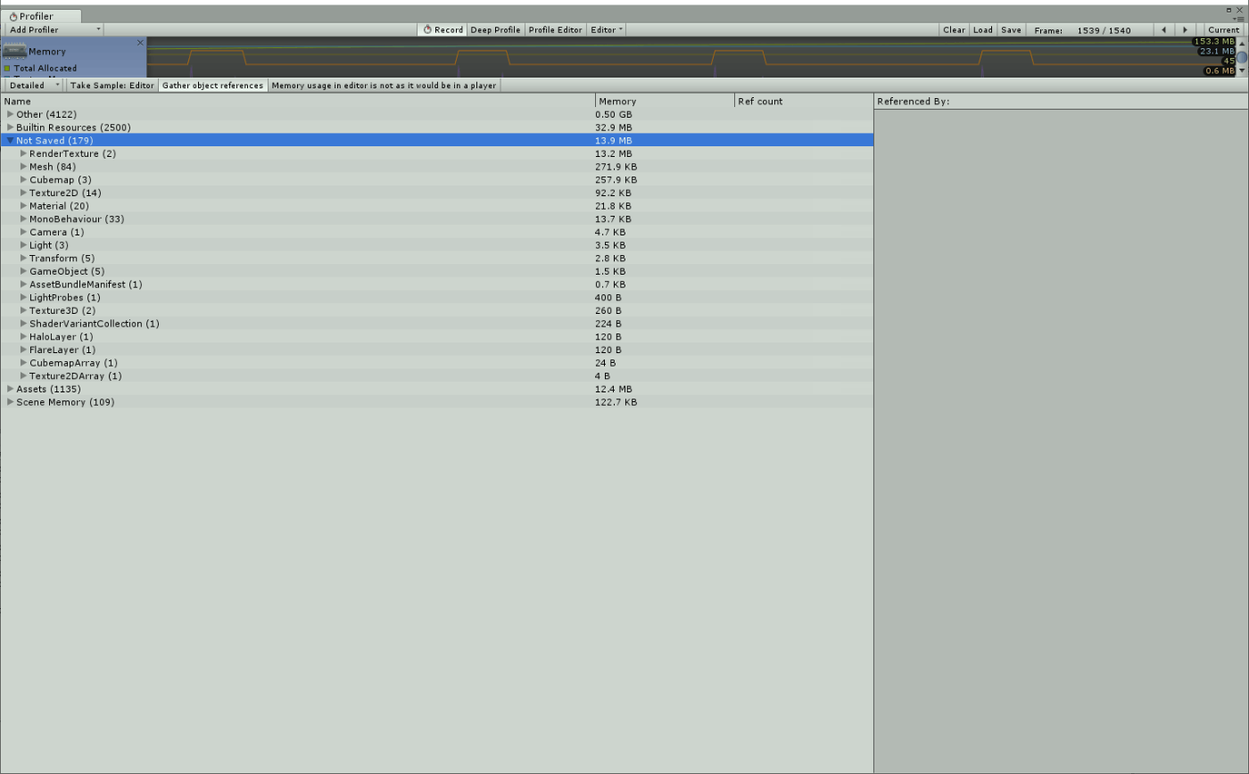Select the LightProbes (1) row
The width and height of the screenshot is (1249, 774).
tap(436, 298)
